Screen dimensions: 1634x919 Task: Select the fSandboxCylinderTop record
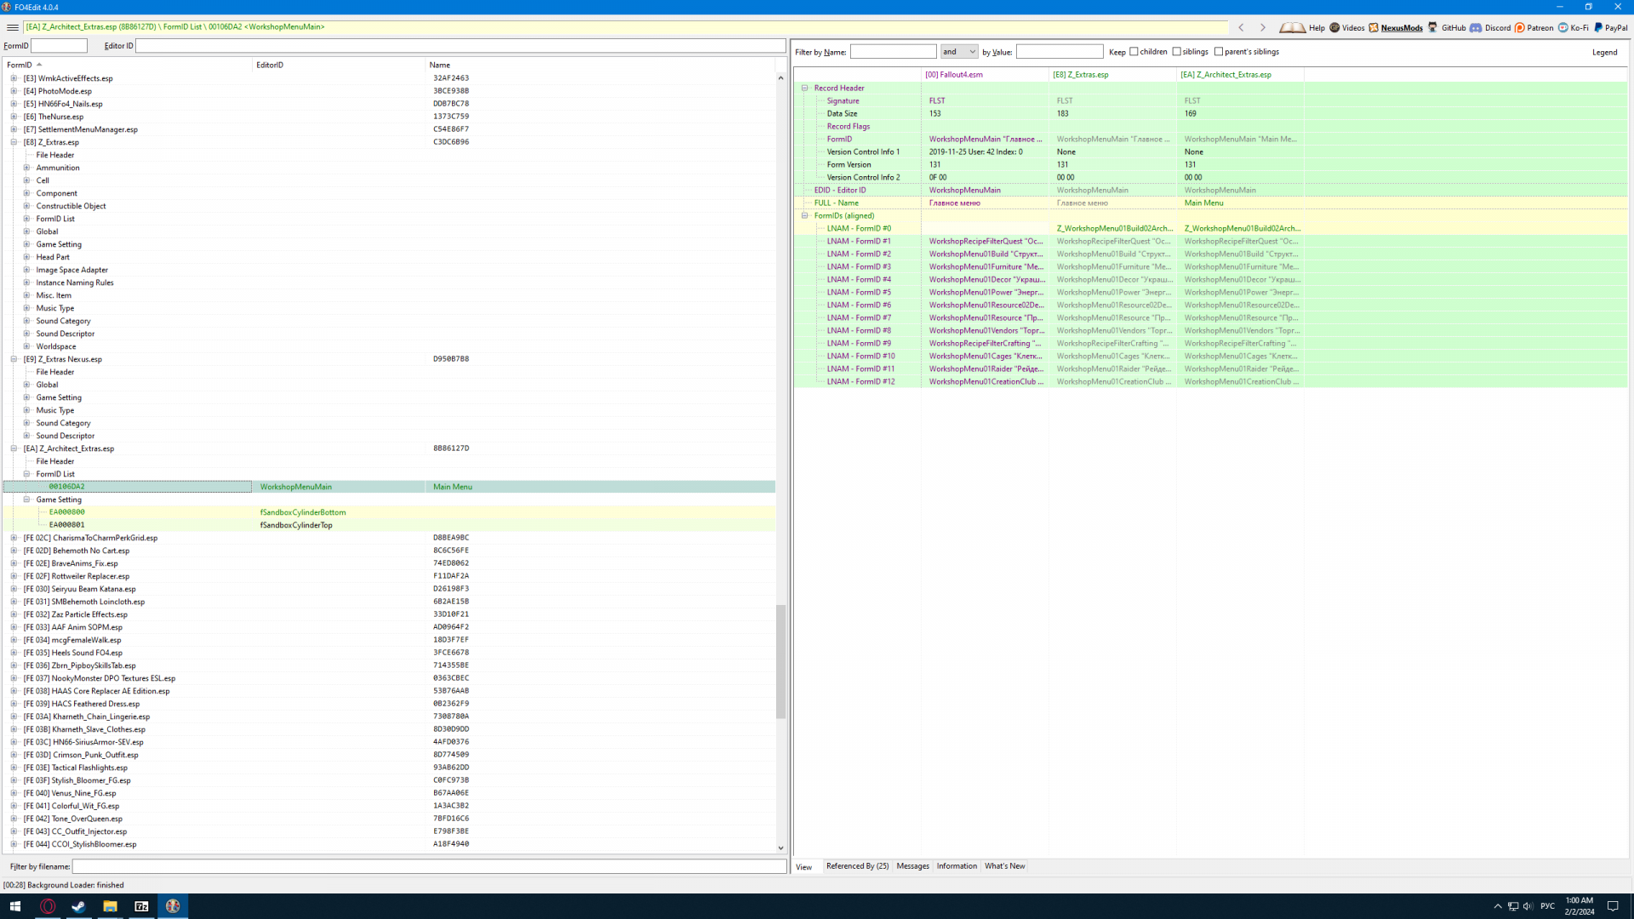tap(296, 525)
